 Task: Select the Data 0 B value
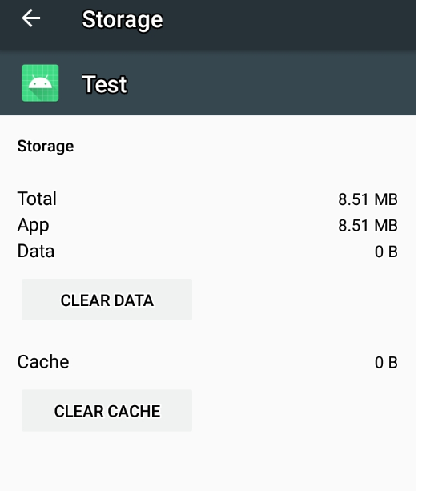point(386,252)
